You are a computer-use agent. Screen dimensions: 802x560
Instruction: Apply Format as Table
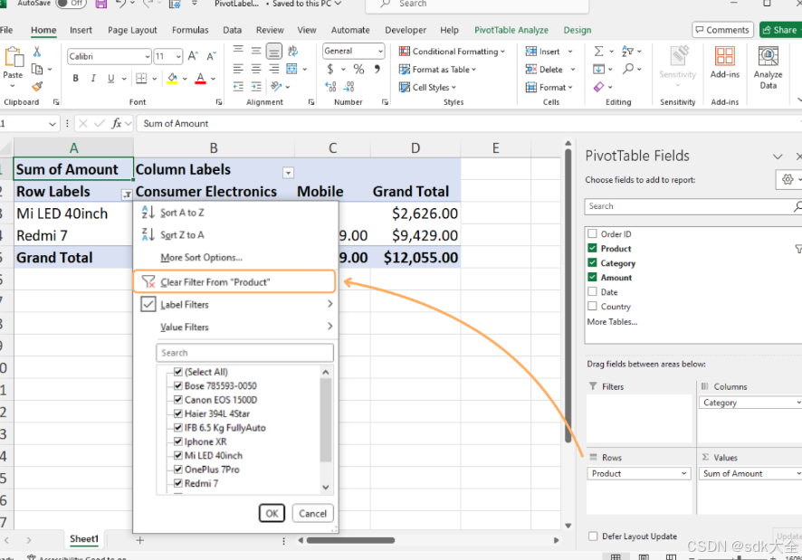coord(441,69)
